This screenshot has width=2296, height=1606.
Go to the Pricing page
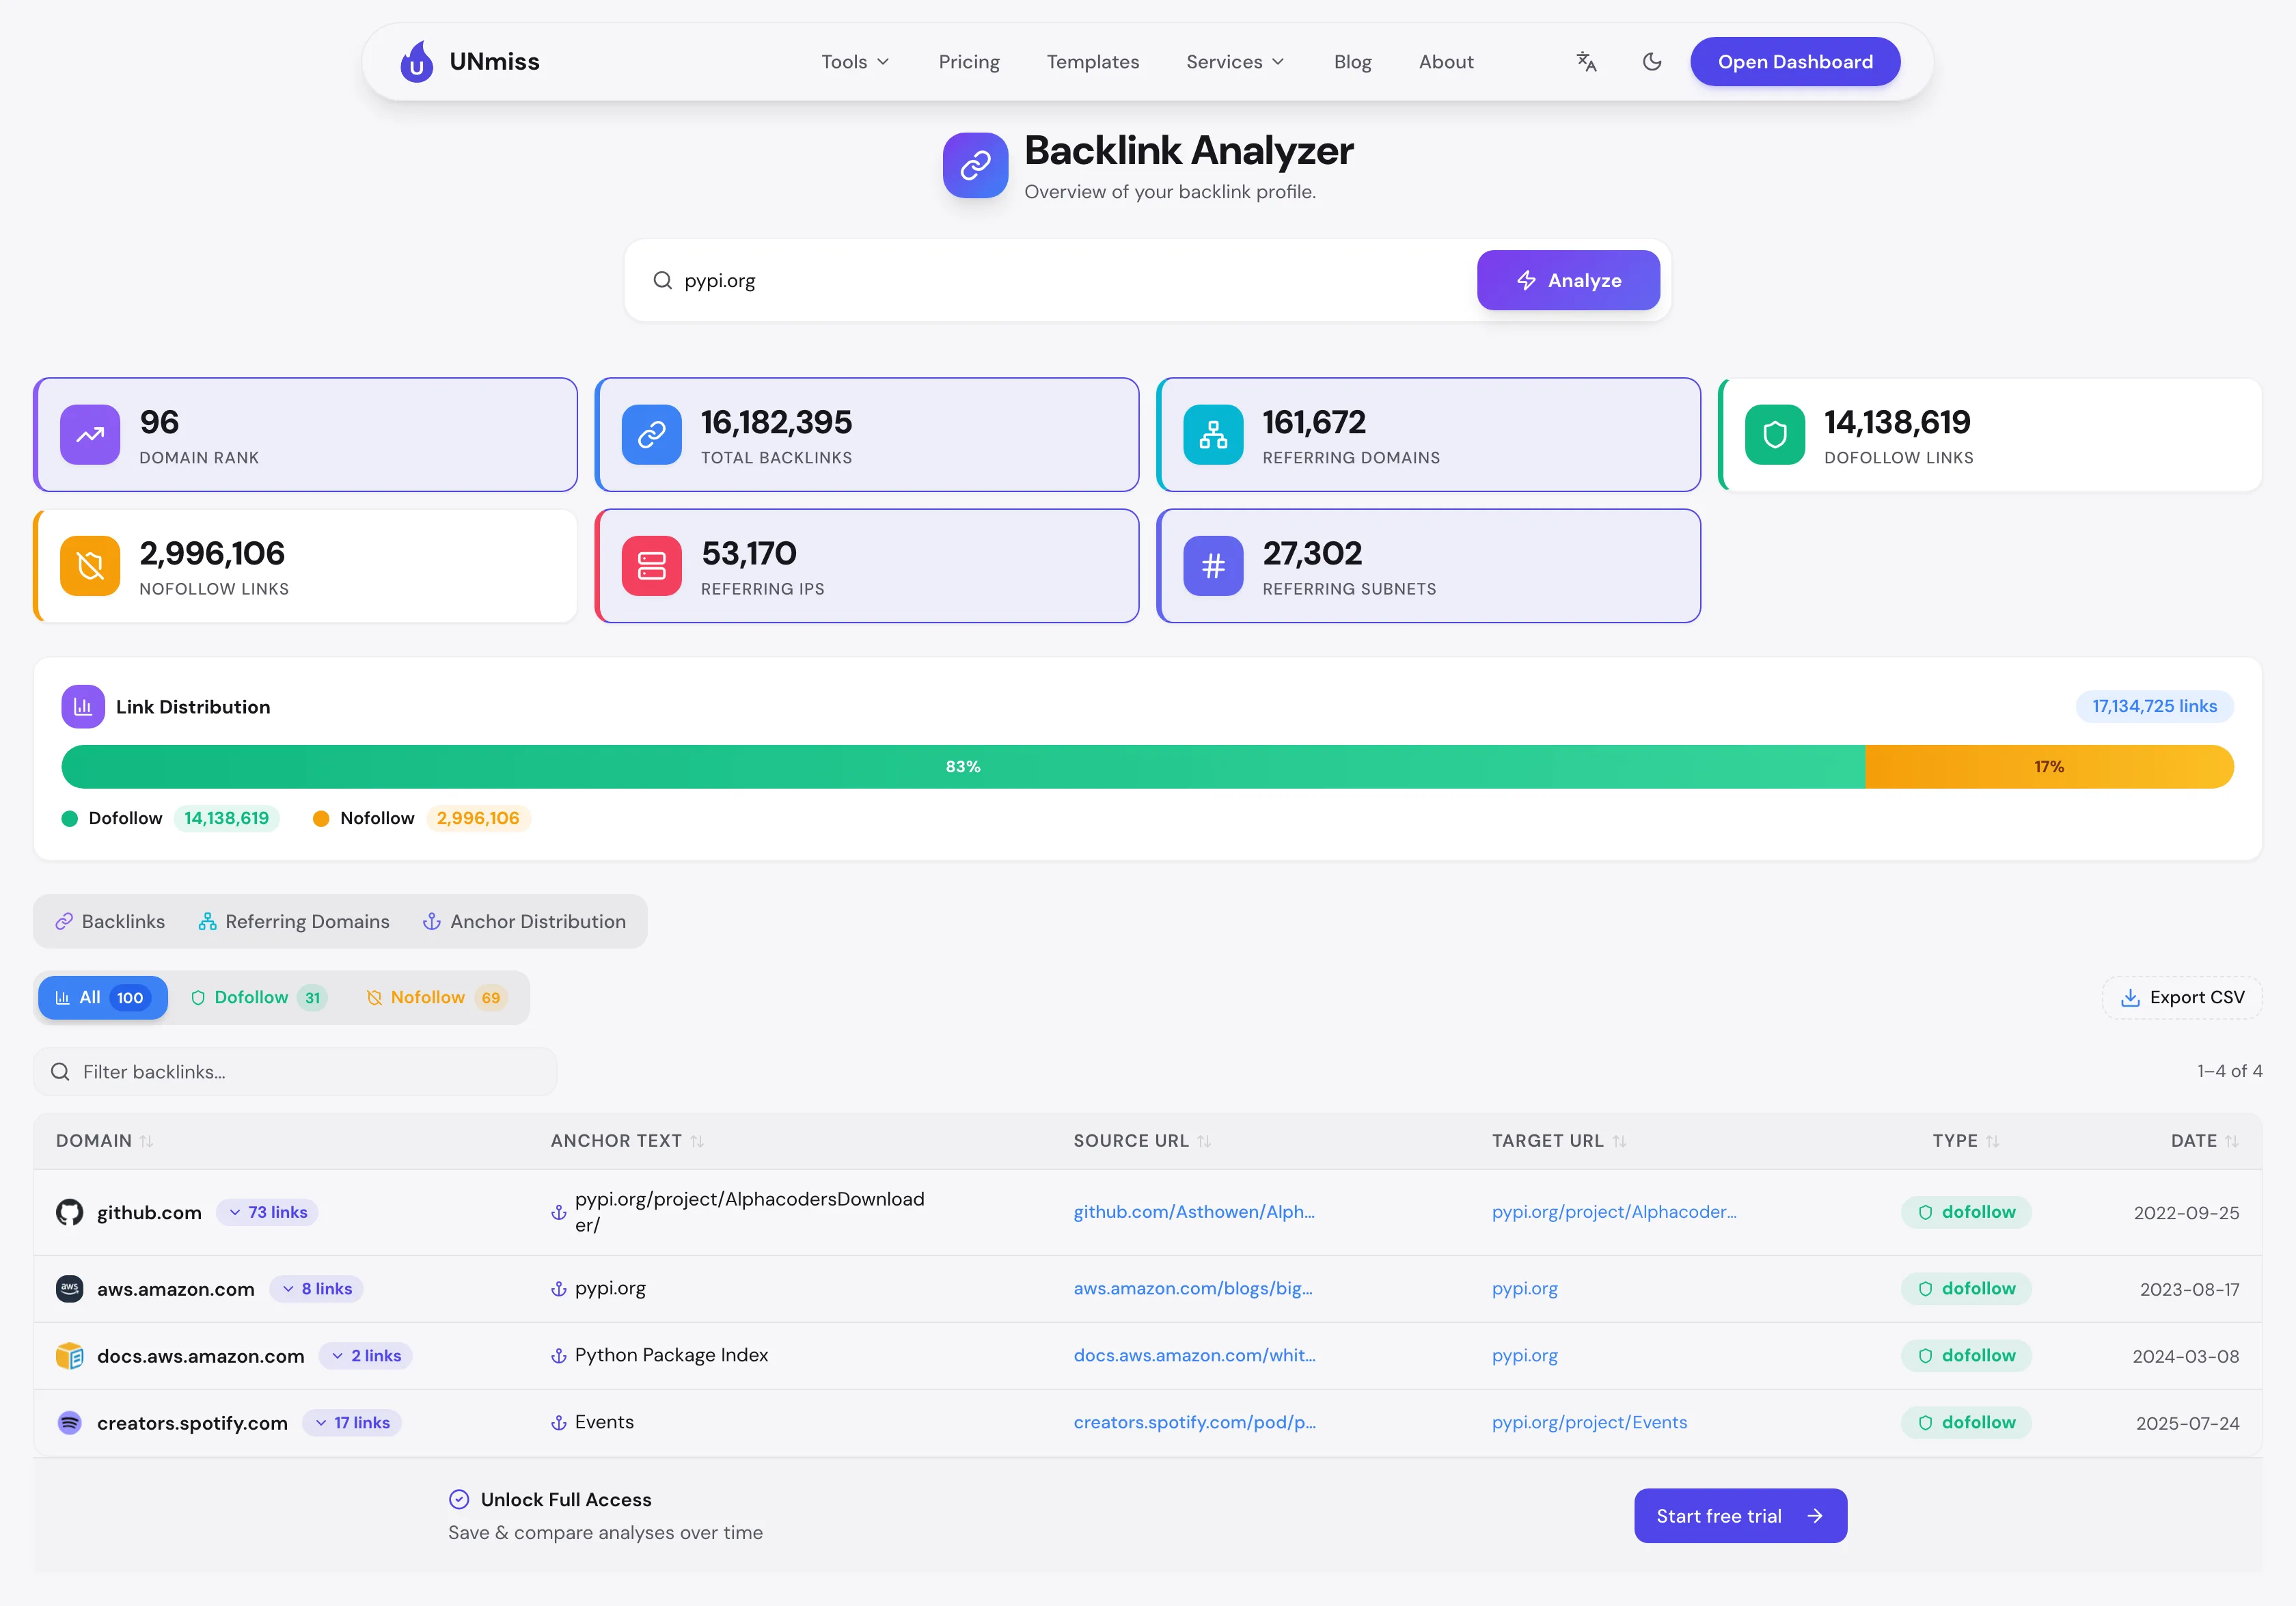[x=969, y=62]
